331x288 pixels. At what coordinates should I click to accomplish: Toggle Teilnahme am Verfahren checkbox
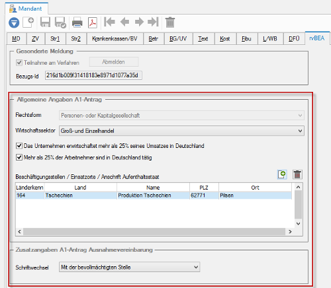click(x=19, y=63)
